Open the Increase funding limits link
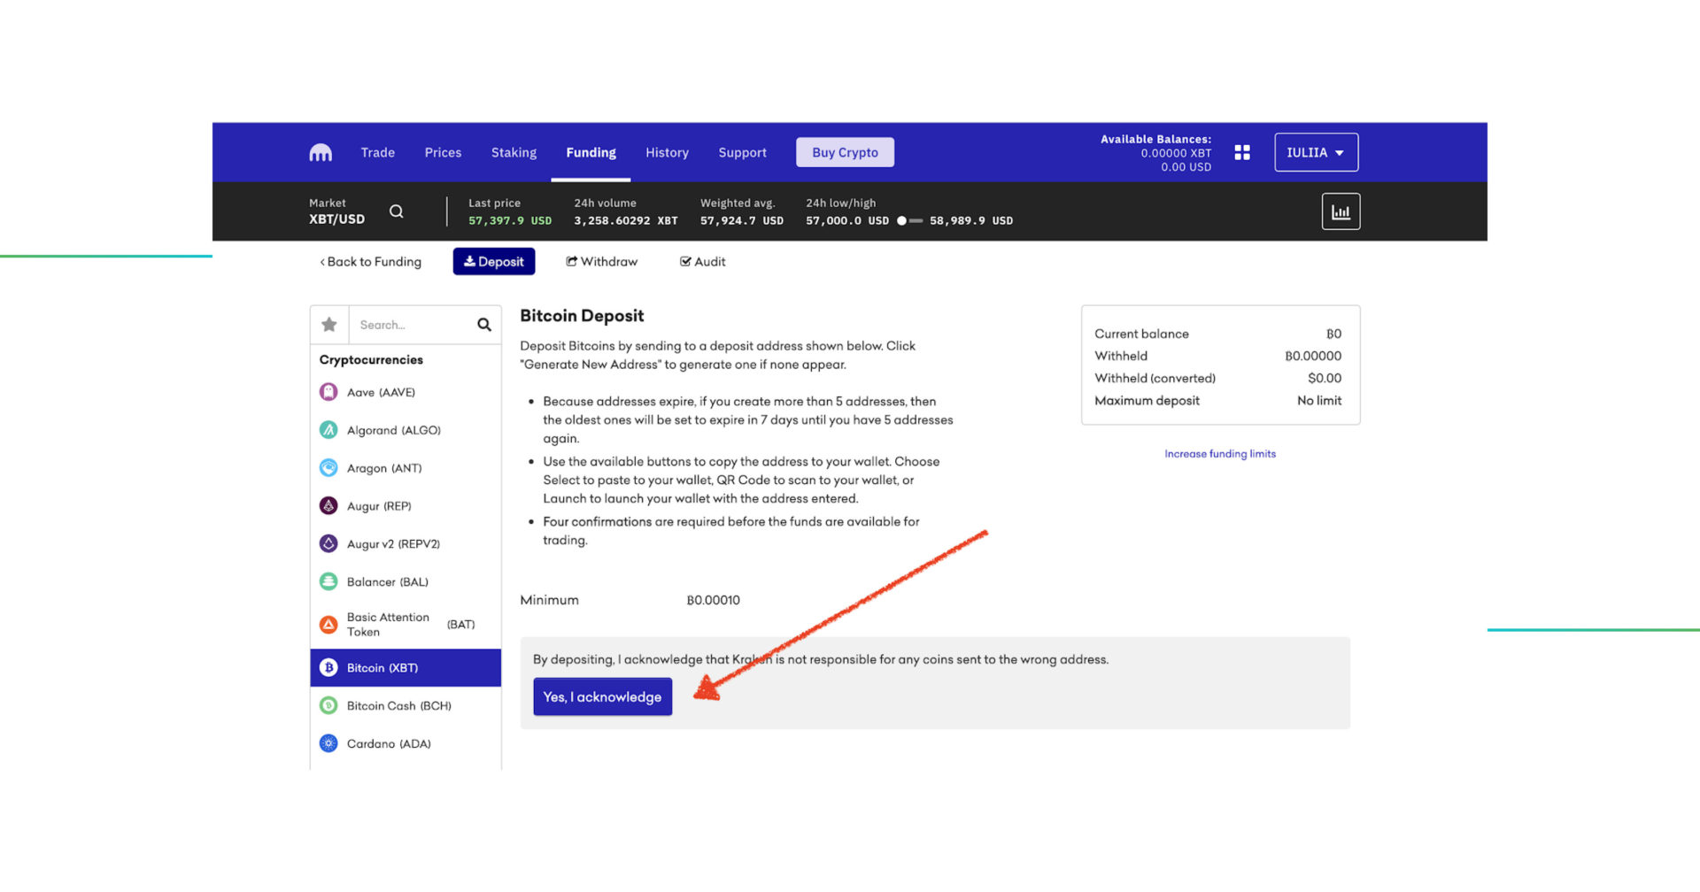This screenshot has height=892, width=1700. pos(1219,453)
